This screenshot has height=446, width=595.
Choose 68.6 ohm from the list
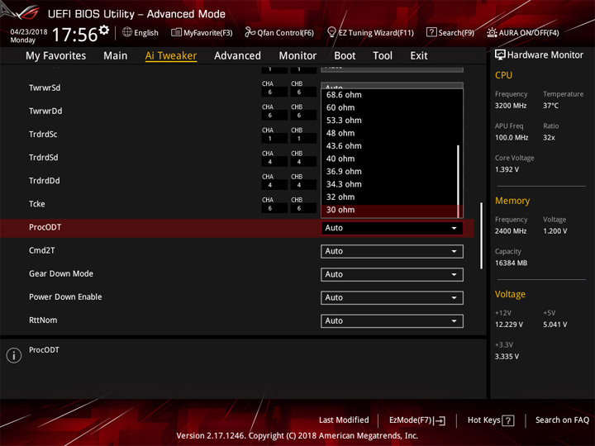pos(389,95)
